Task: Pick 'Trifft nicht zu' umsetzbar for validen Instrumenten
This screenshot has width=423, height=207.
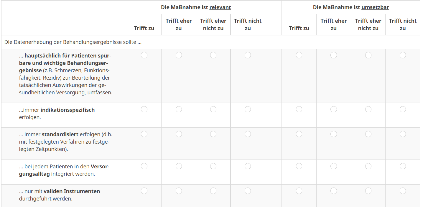Action: [403, 191]
